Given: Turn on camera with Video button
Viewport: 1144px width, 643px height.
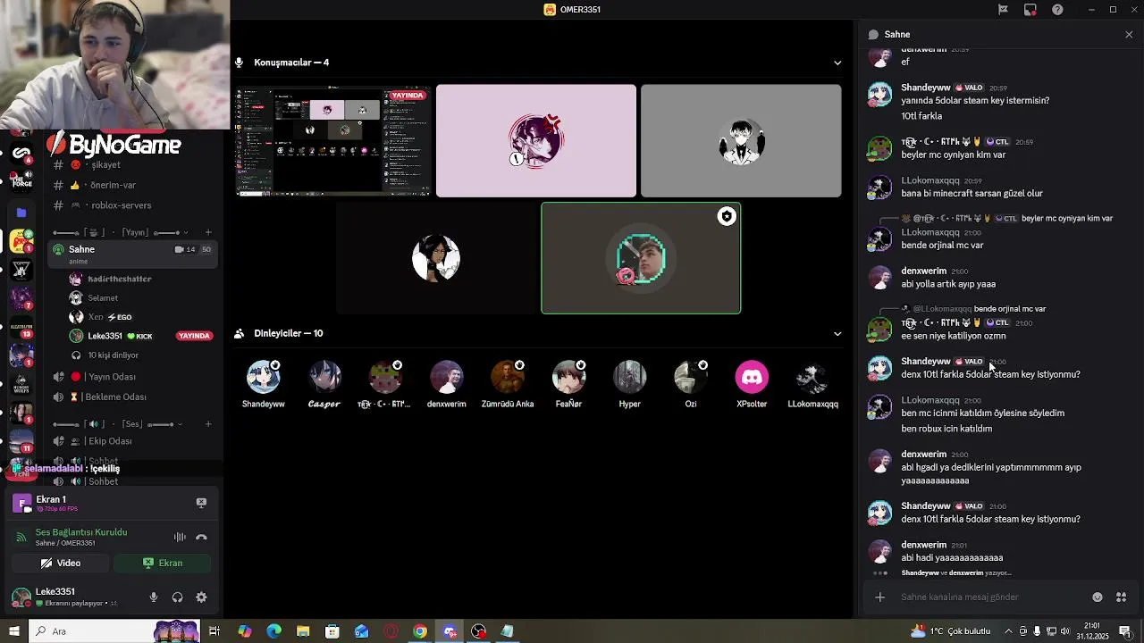Looking at the screenshot, I should [61, 564].
